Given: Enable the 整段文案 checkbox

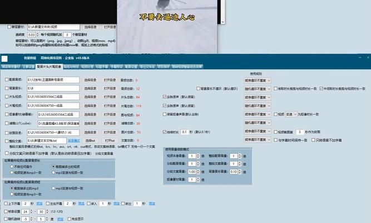Looking at the screenshot, I should pyautogui.click(x=7, y=141).
